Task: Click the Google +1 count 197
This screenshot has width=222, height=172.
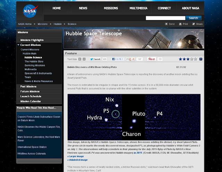Action: coord(139,59)
